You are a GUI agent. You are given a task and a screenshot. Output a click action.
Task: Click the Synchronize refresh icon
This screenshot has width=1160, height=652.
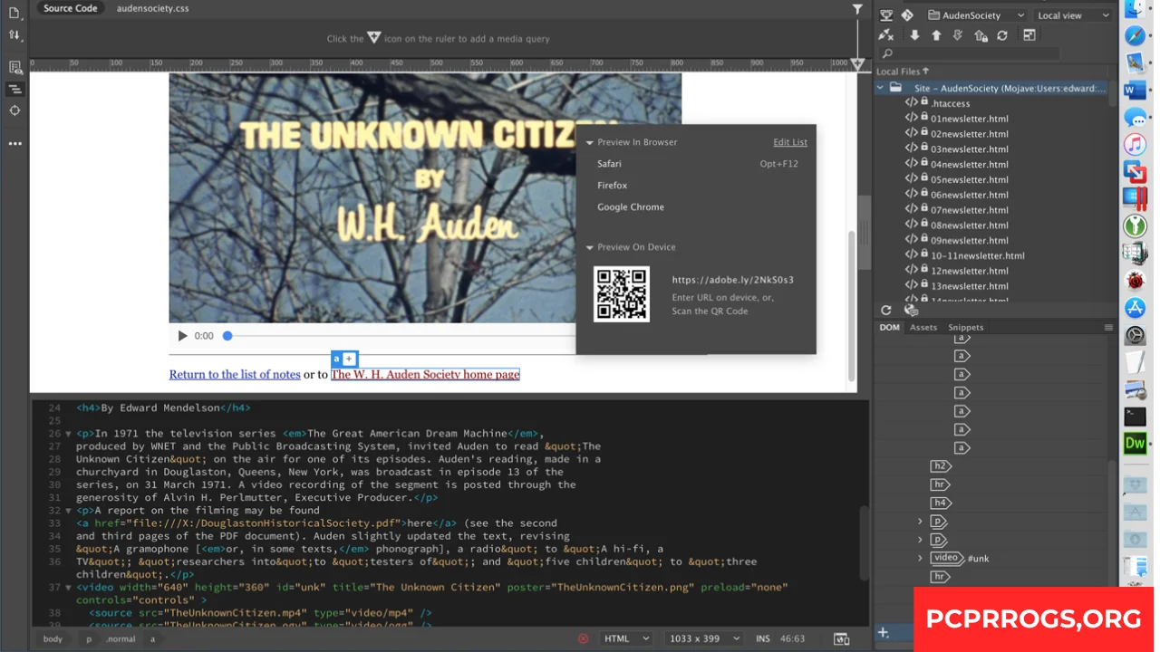pos(1001,35)
